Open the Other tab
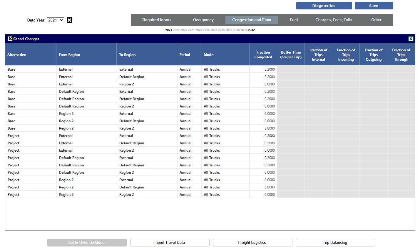This screenshot has width=420, height=250. pyautogui.click(x=376, y=20)
